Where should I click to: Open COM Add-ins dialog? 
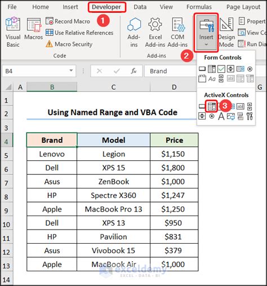(x=177, y=32)
